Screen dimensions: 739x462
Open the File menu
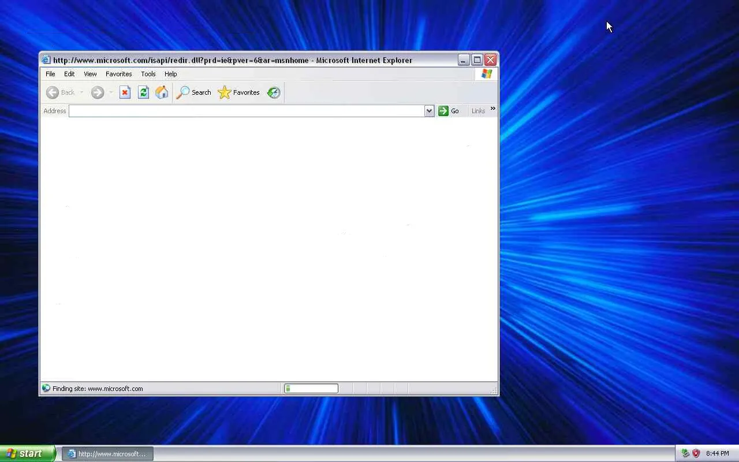50,74
